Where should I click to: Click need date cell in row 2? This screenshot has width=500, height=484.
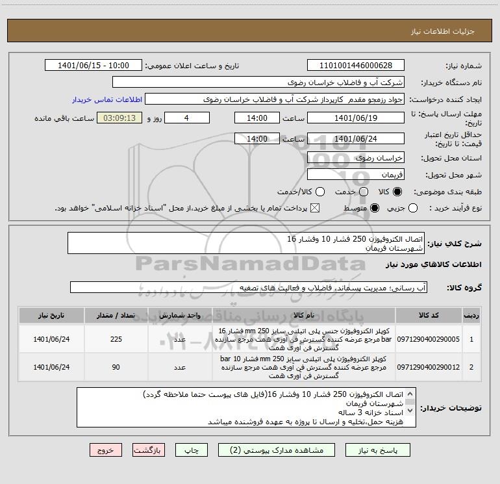click(51, 367)
